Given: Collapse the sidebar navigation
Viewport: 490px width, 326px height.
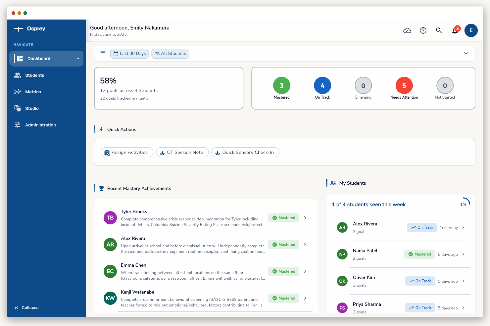Looking at the screenshot, I should (x=26, y=308).
